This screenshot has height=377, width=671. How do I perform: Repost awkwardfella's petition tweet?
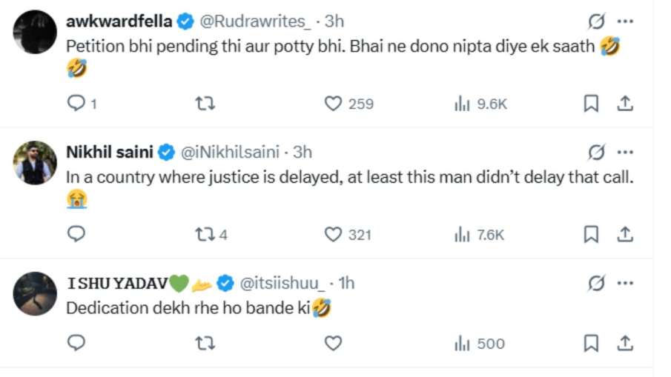coord(205,104)
